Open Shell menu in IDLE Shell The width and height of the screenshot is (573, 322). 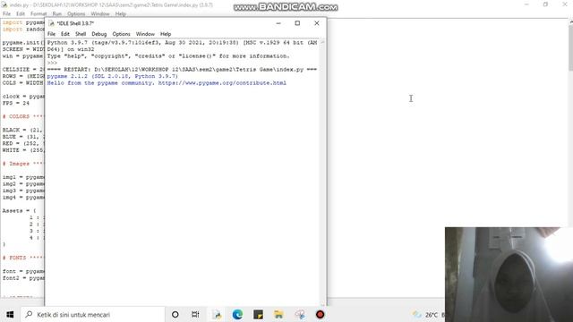pos(81,34)
